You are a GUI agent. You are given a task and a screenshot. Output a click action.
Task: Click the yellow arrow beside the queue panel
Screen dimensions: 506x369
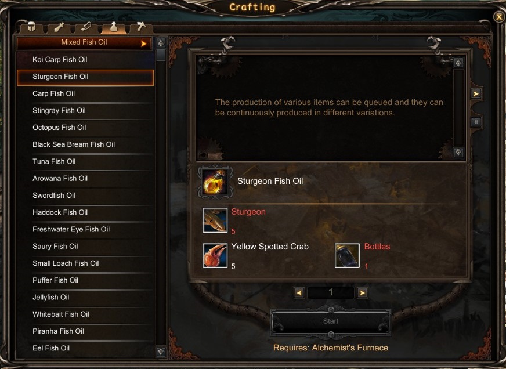tap(476, 94)
